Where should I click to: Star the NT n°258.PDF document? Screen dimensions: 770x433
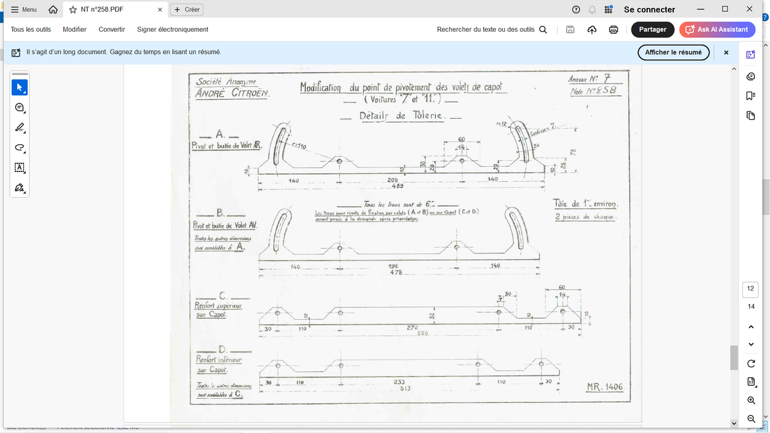tap(73, 10)
